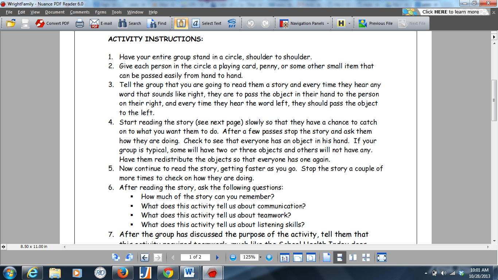The width and height of the screenshot is (498, 280).
Task: Click the Fit Page view icon
Action: coord(311,257)
